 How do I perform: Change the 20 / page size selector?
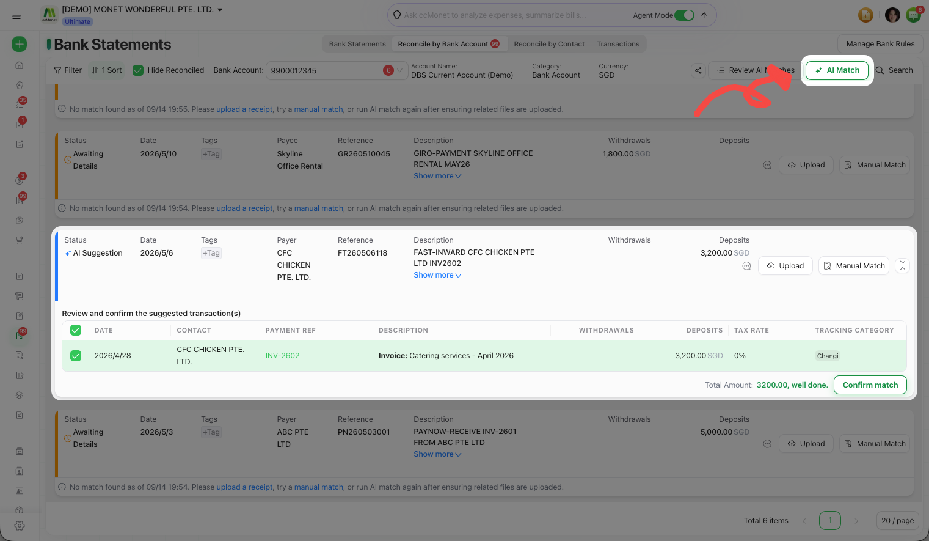[897, 521]
